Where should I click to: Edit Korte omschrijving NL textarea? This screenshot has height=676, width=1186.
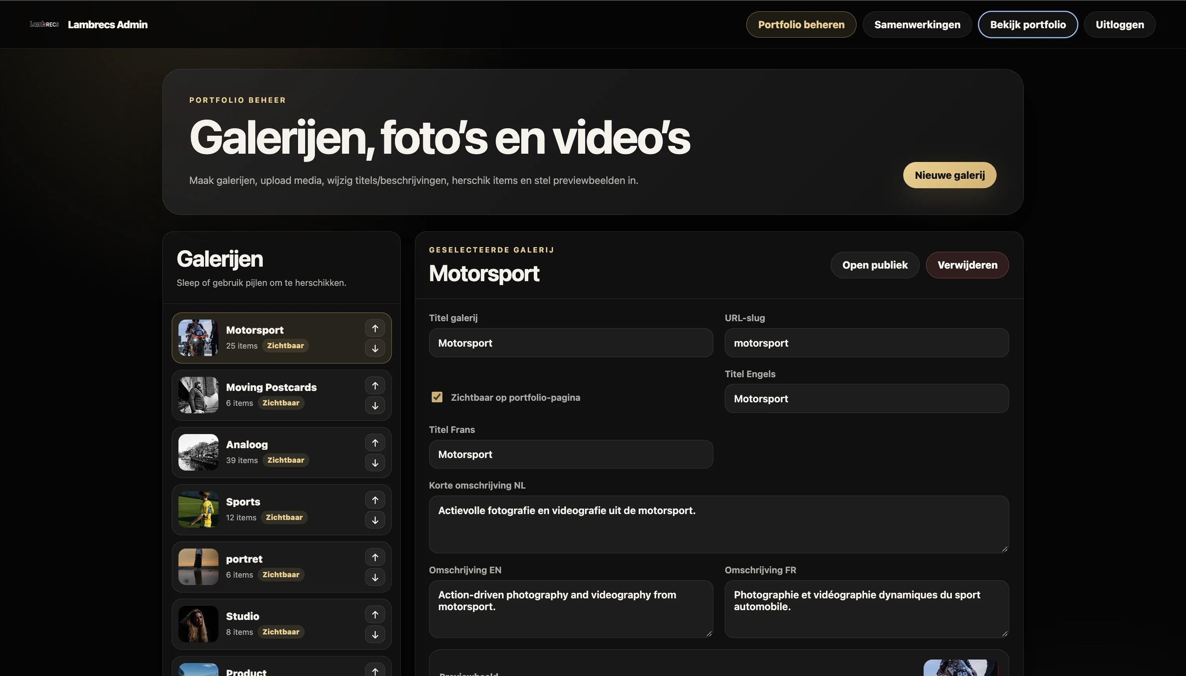719,524
